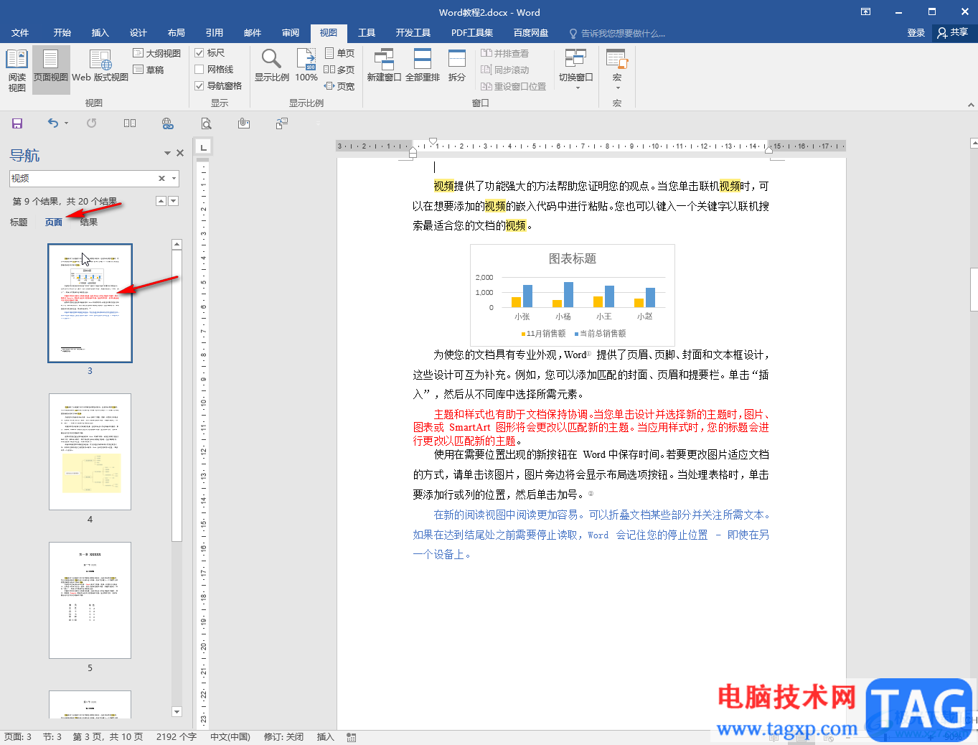
Task: Go to next search result
Action: point(173,201)
